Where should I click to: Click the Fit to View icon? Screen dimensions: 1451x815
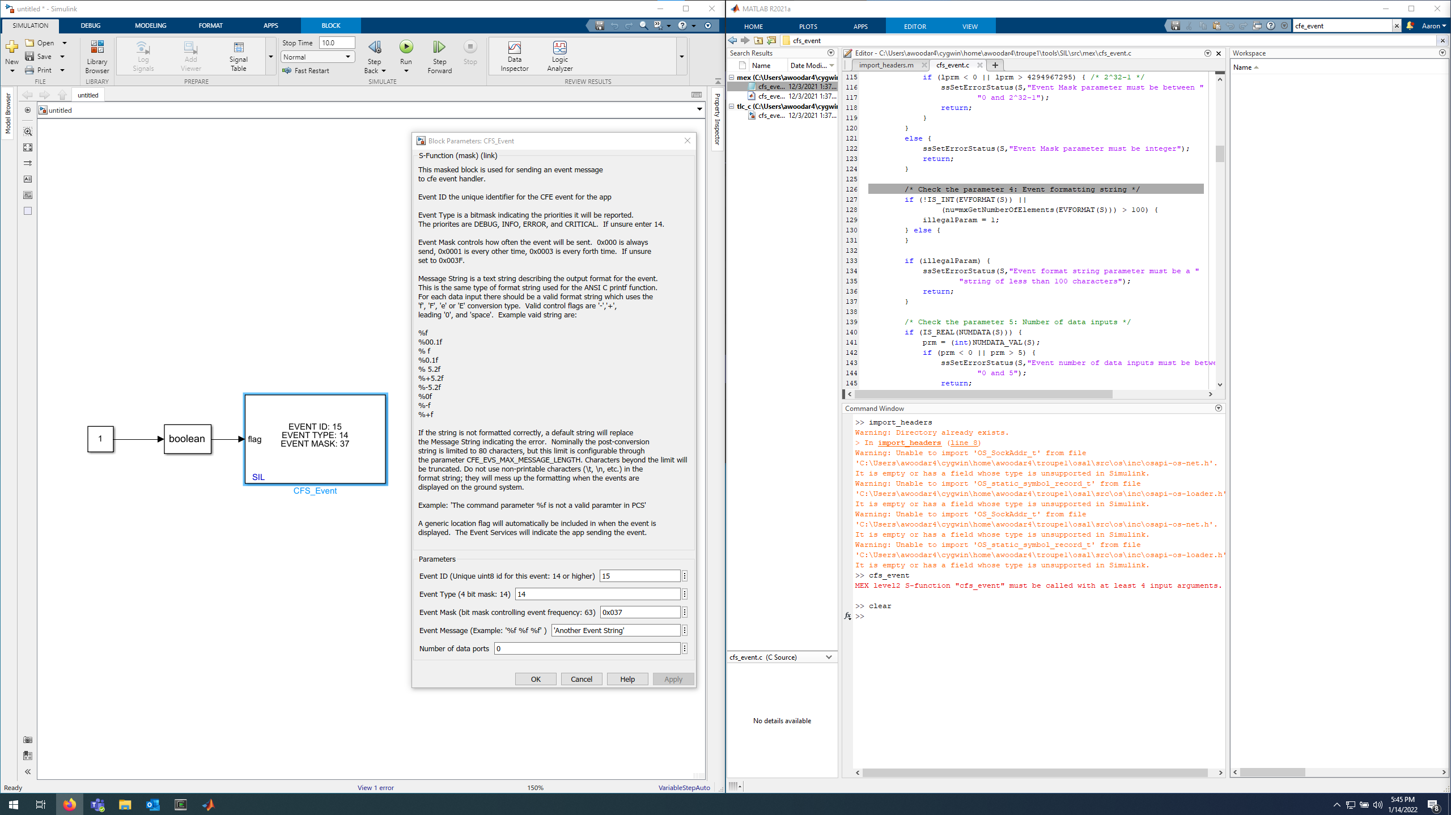27,147
